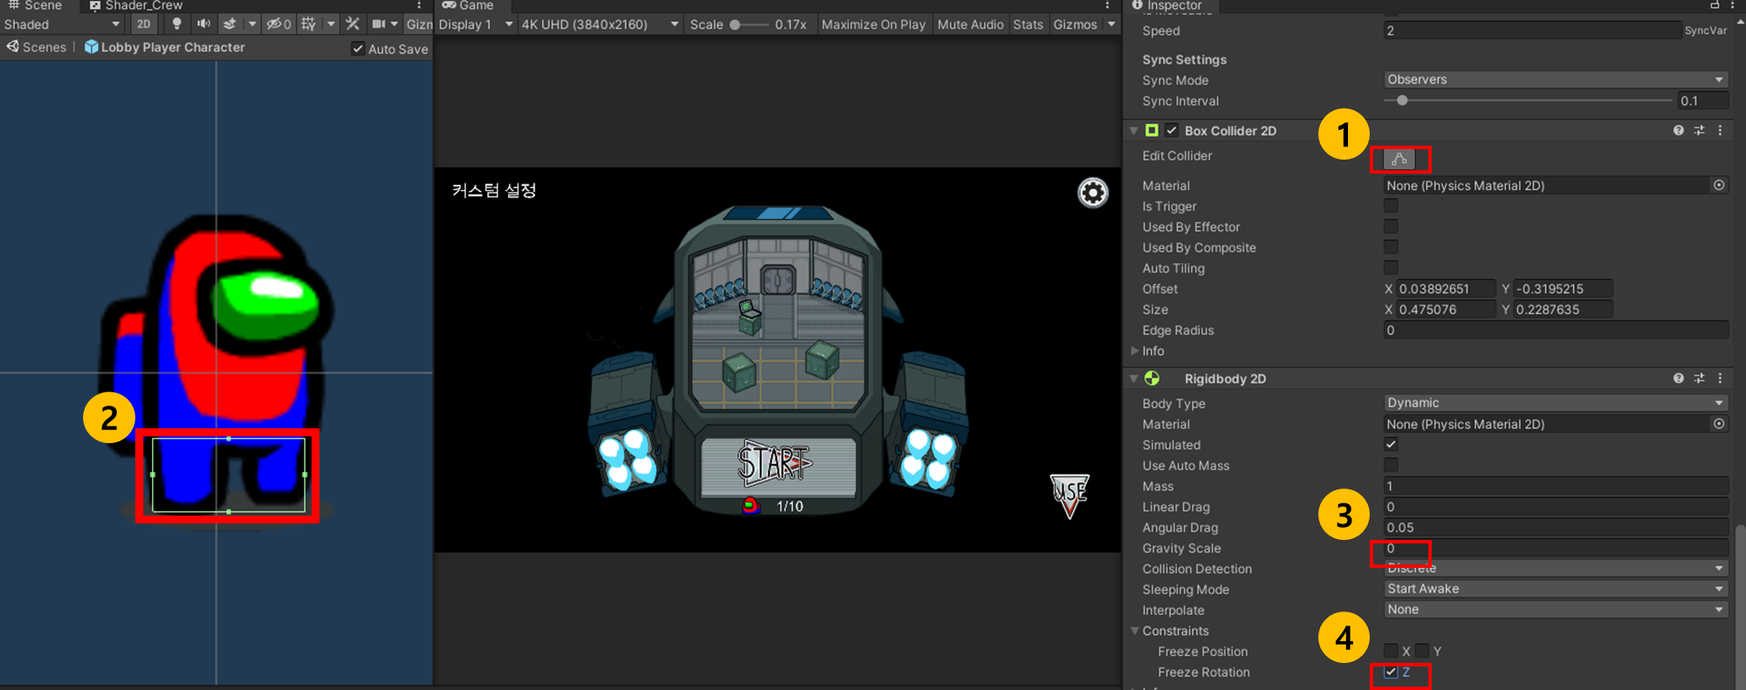Viewport: 1746px width, 690px height.
Task: Toggle 2D view mode in Scene
Action: [144, 24]
